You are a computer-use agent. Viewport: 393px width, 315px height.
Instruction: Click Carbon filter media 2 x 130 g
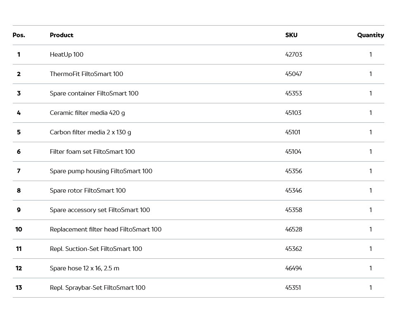(x=90, y=132)
